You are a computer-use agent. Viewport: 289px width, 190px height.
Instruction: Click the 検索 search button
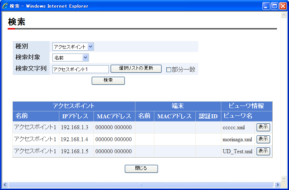tap(108, 80)
